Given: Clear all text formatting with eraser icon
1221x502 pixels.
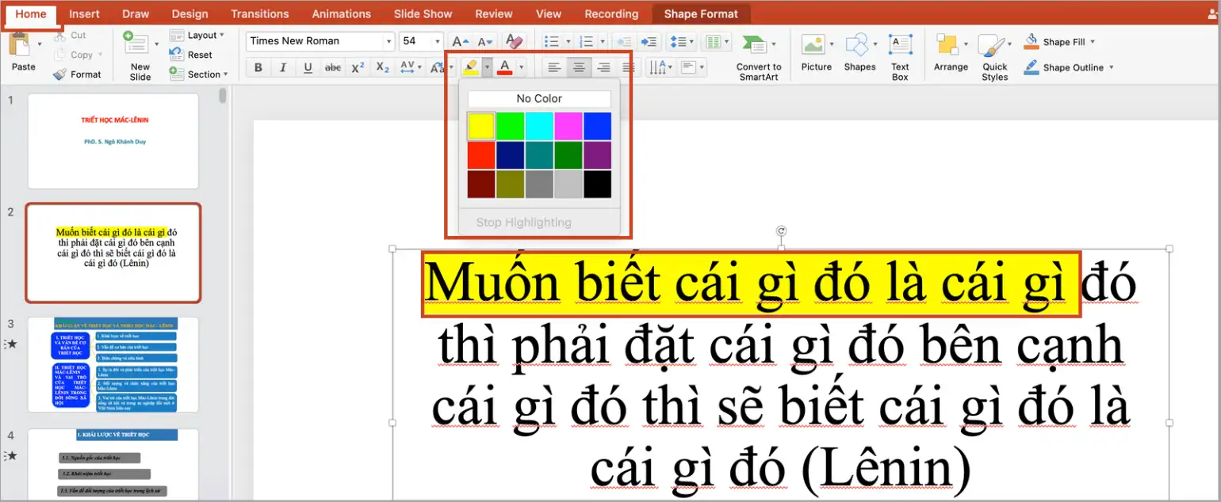Looking at the screenshot, I should (x=514, y=41).
